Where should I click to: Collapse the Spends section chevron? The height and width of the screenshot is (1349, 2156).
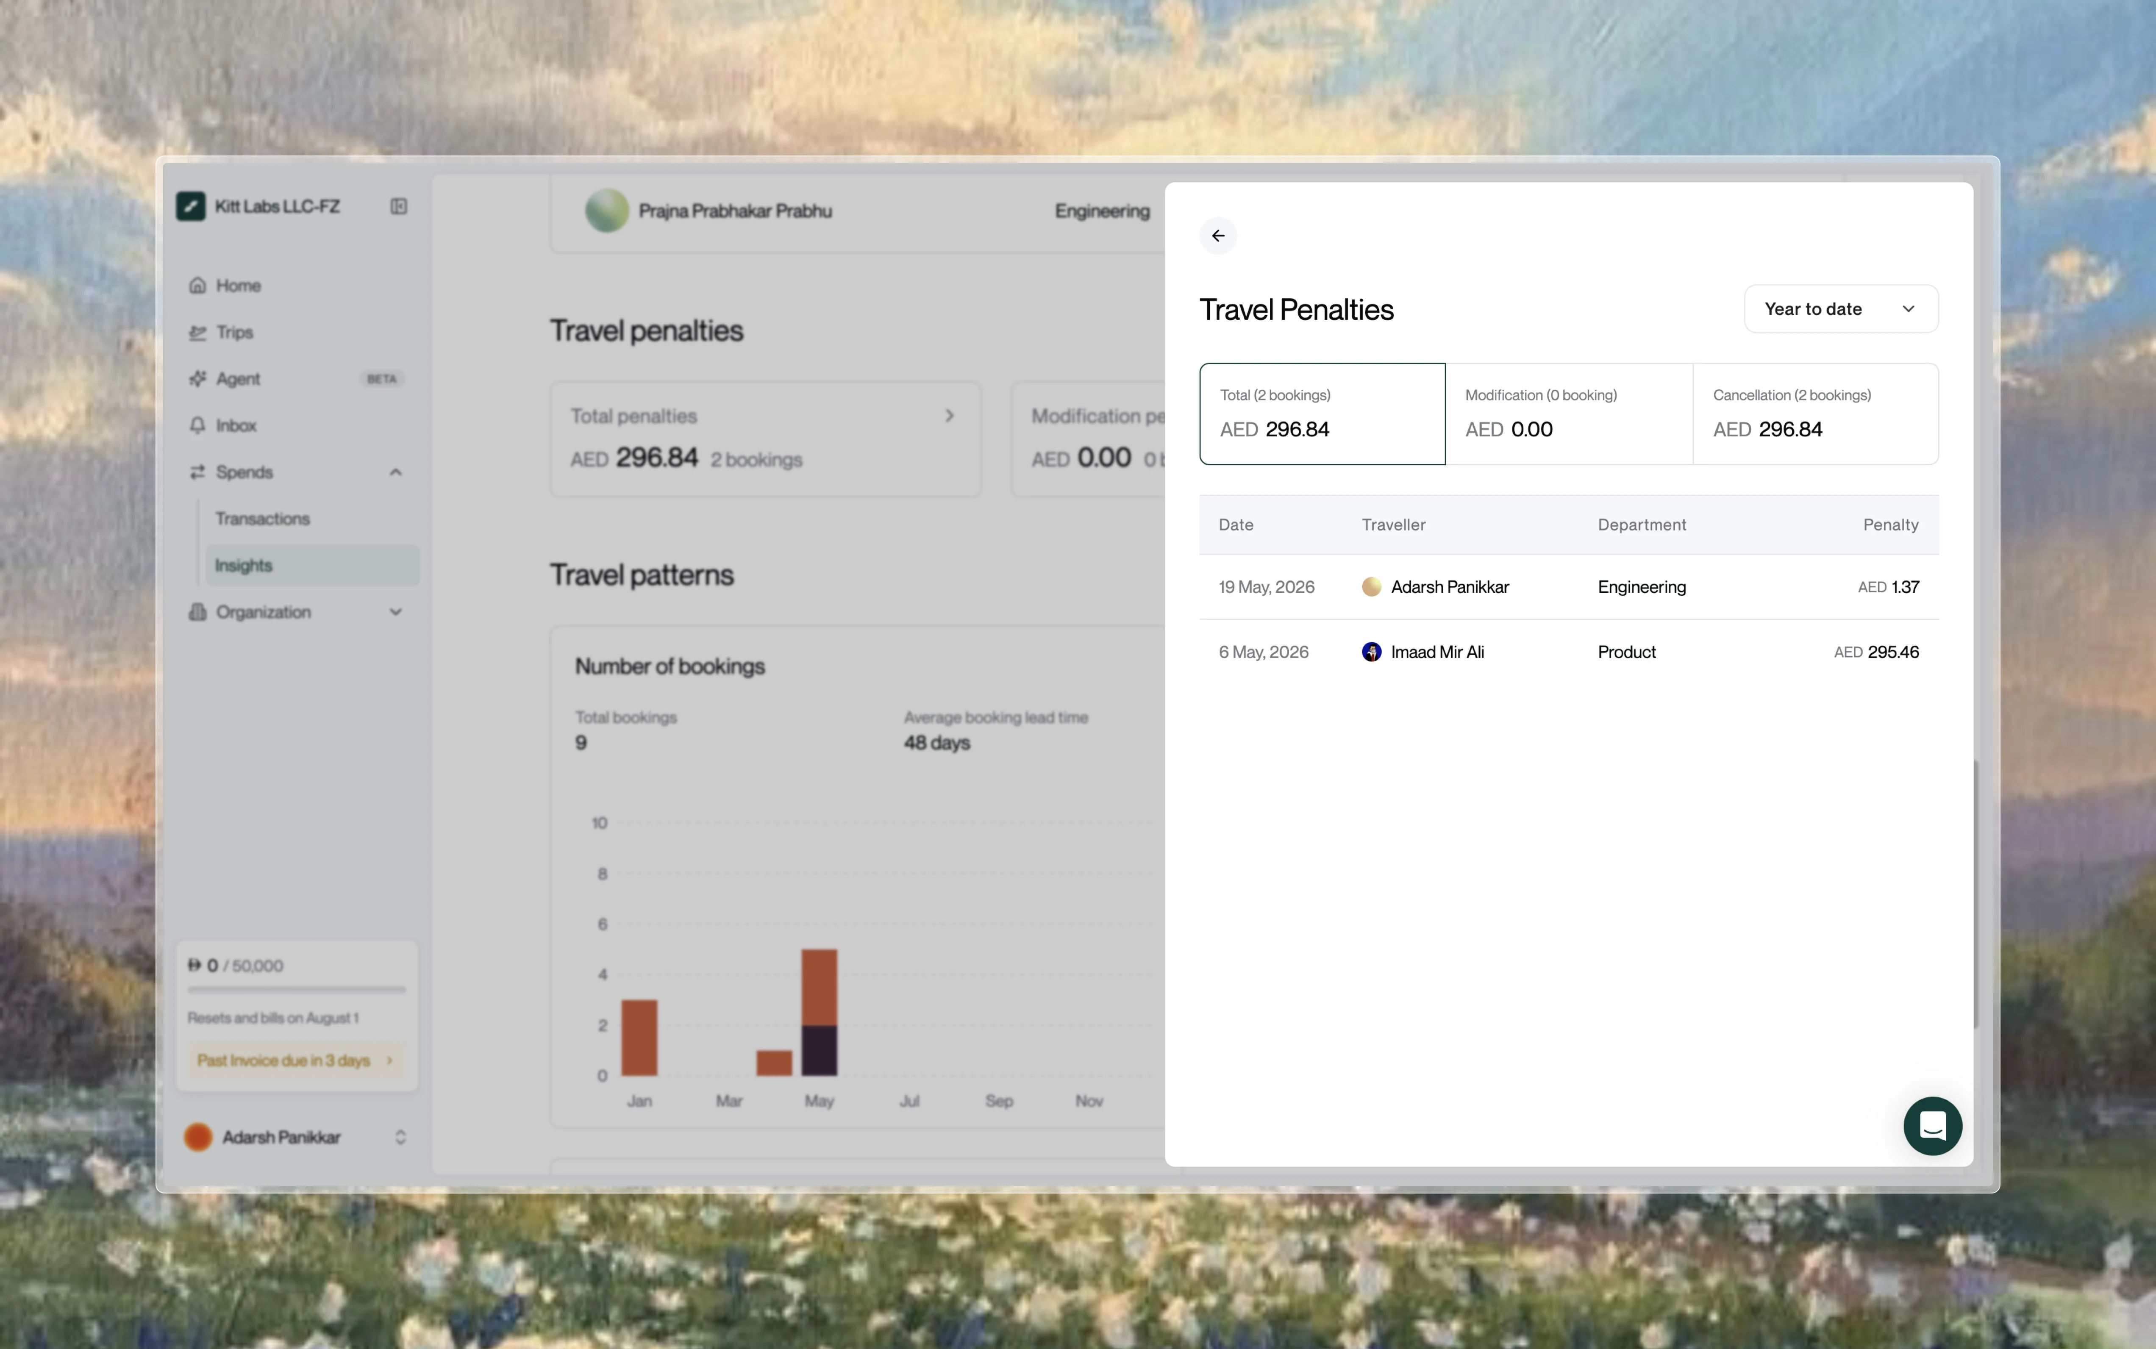tap(395, 472)
